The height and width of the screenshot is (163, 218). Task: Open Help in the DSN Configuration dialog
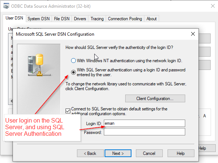(181, 153)
